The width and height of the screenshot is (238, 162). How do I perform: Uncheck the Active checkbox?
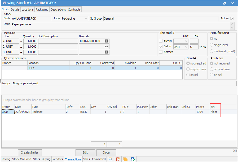pos(232,18)
